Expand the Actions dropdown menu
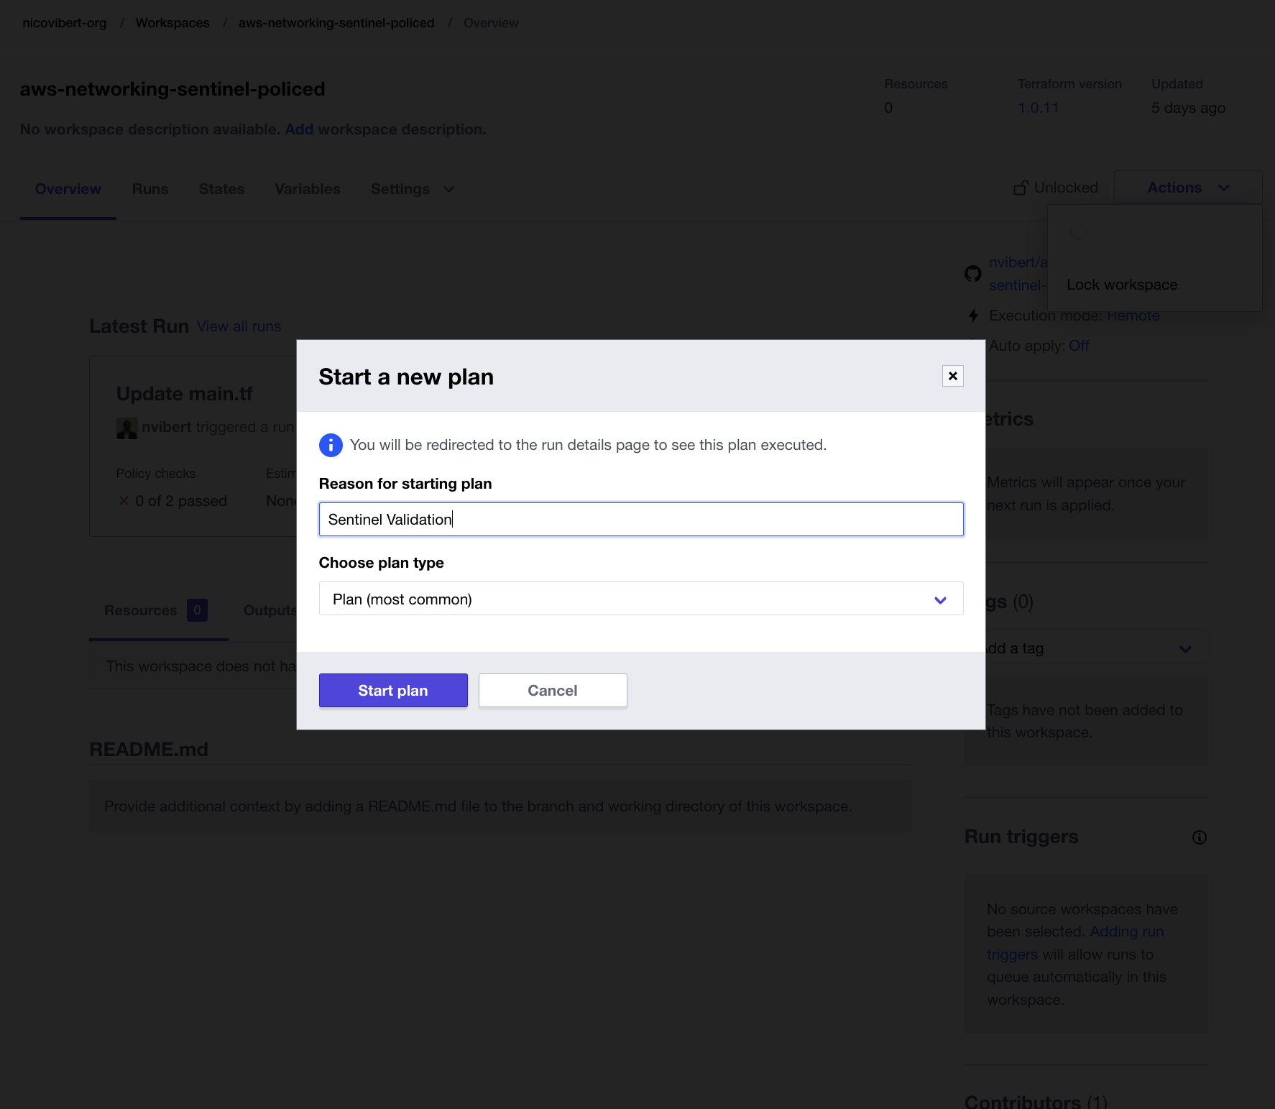 (x=1187, y=188)
